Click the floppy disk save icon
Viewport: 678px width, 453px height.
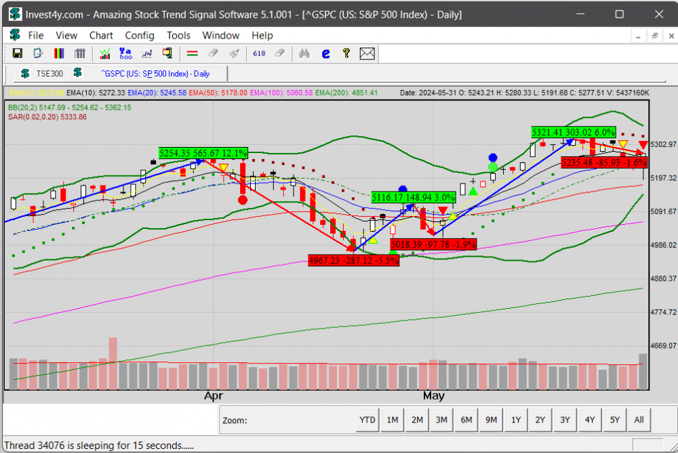click(x=18, y=53)
